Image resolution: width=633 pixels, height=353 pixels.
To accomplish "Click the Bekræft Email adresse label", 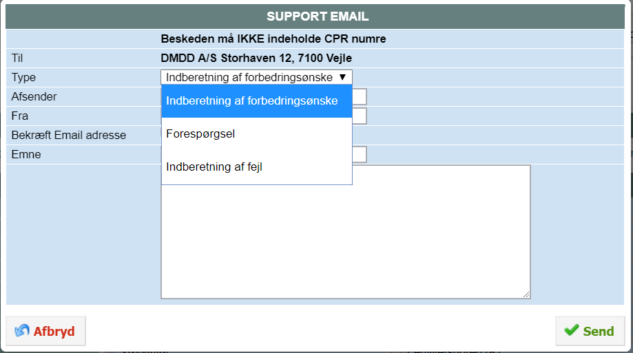I will [x=69, y=135].
